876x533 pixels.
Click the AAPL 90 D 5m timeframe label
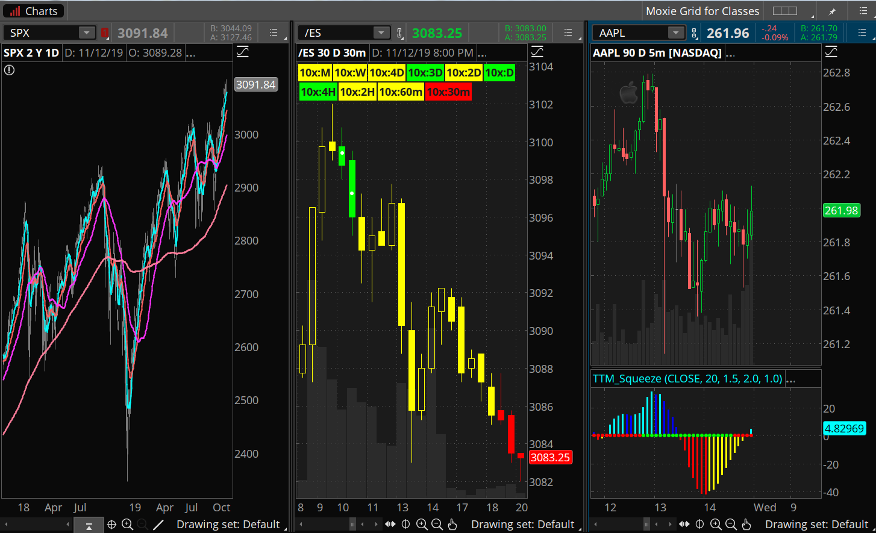(x=657, y=53)
